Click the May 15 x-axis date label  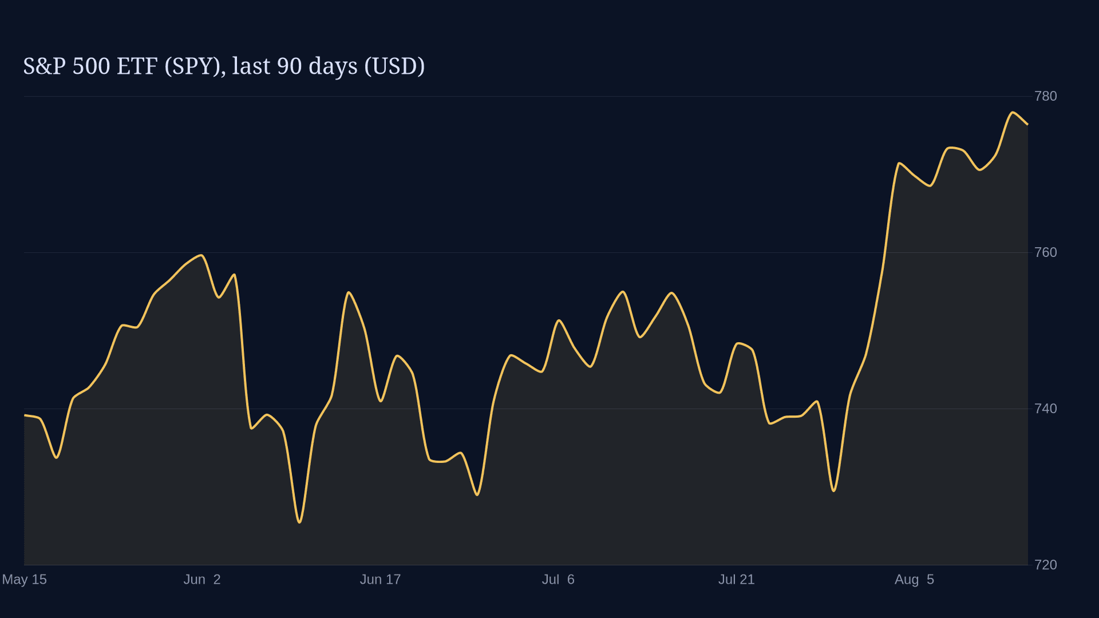click(24, 580)
